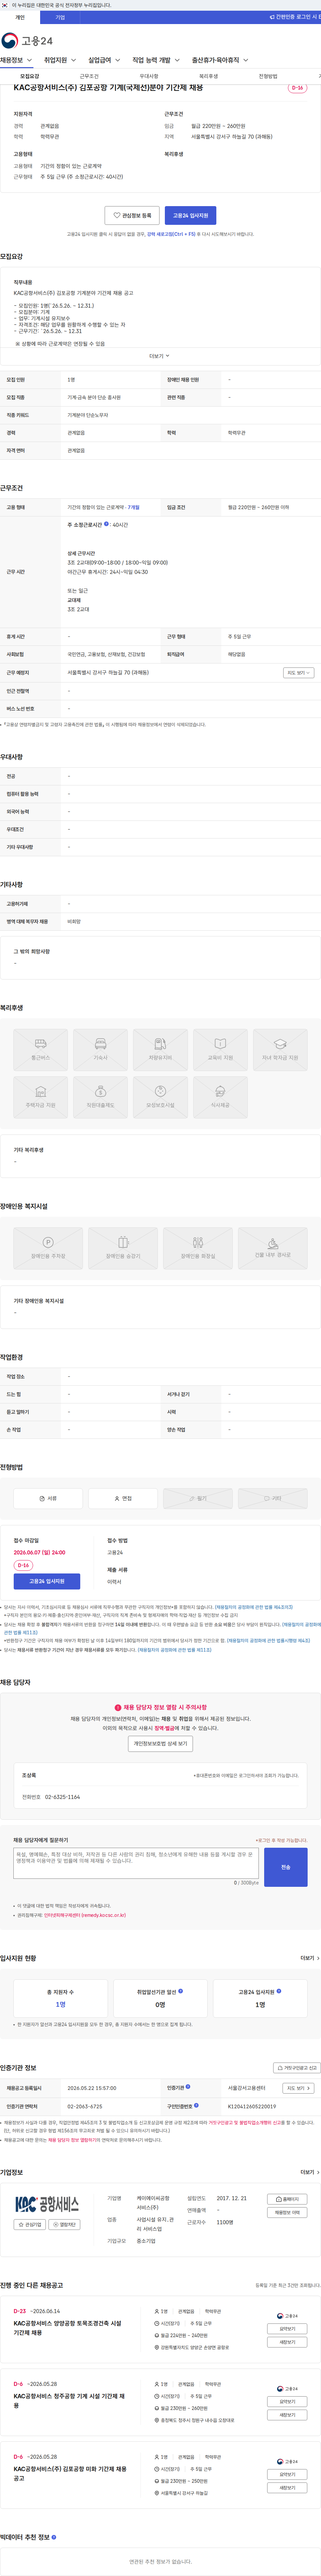Select the 개인 tab

tap(20, 17)
